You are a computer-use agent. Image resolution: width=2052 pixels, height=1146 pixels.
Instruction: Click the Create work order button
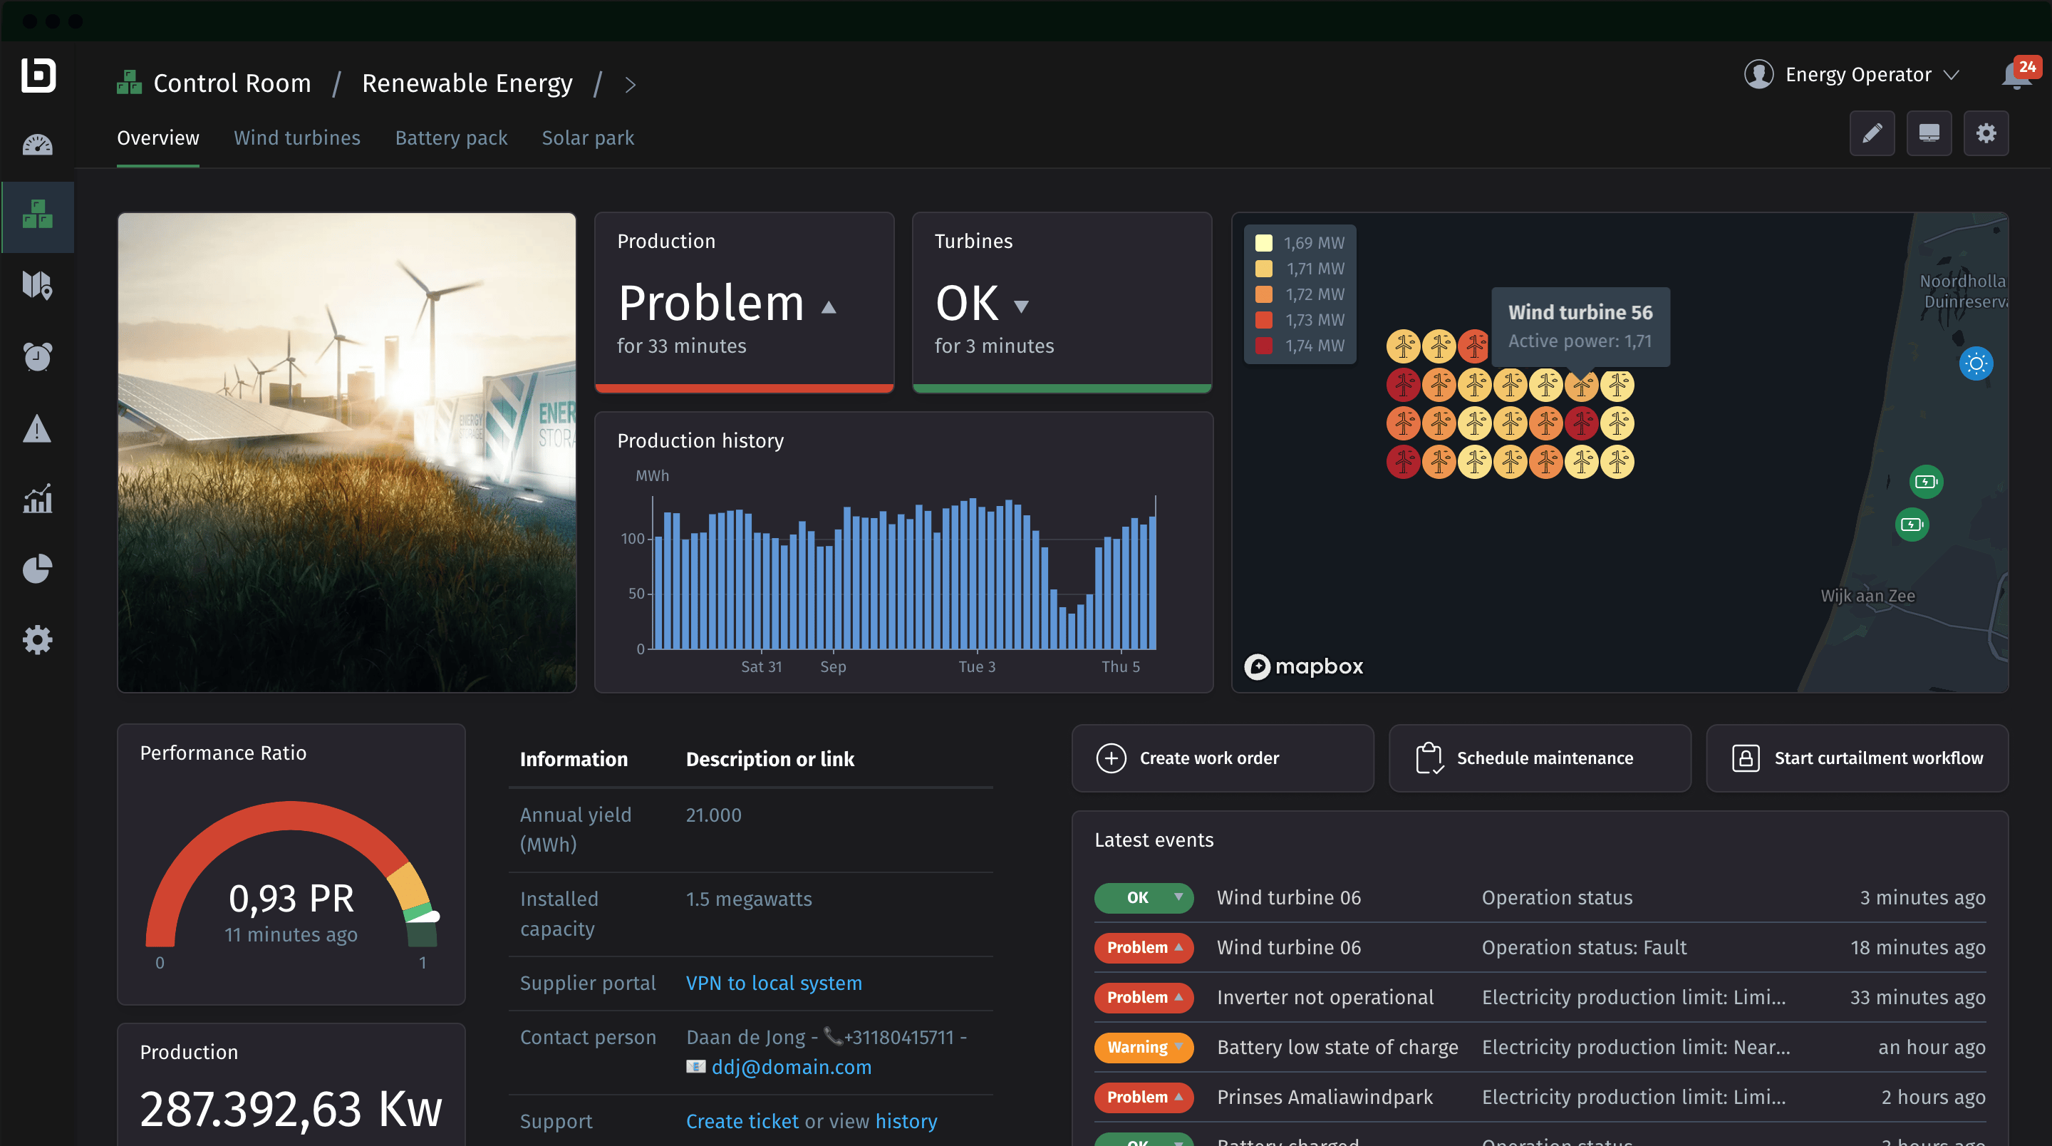[1223, 758]
